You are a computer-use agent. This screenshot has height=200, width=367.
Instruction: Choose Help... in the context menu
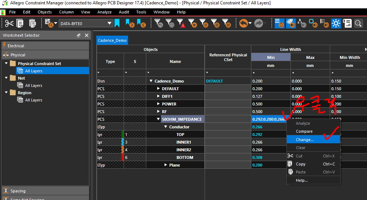[313, 180]
